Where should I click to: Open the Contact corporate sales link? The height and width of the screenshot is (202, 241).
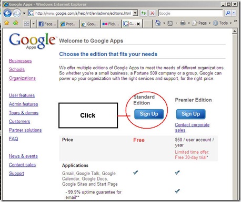(x=192, y=127)
